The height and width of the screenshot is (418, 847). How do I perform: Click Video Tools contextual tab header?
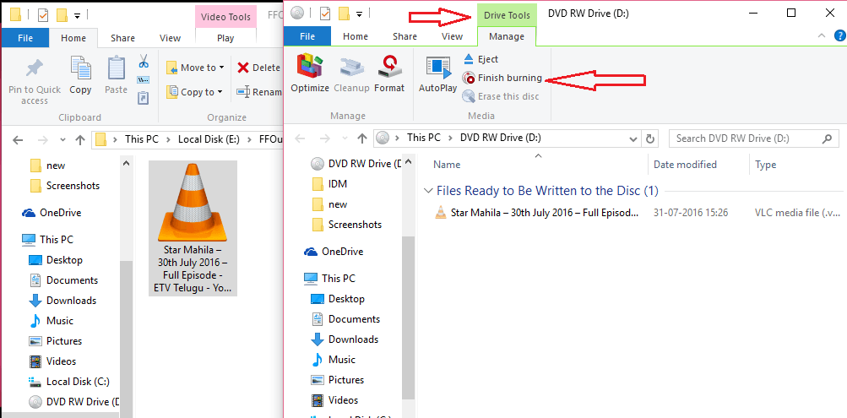(225, 17)
